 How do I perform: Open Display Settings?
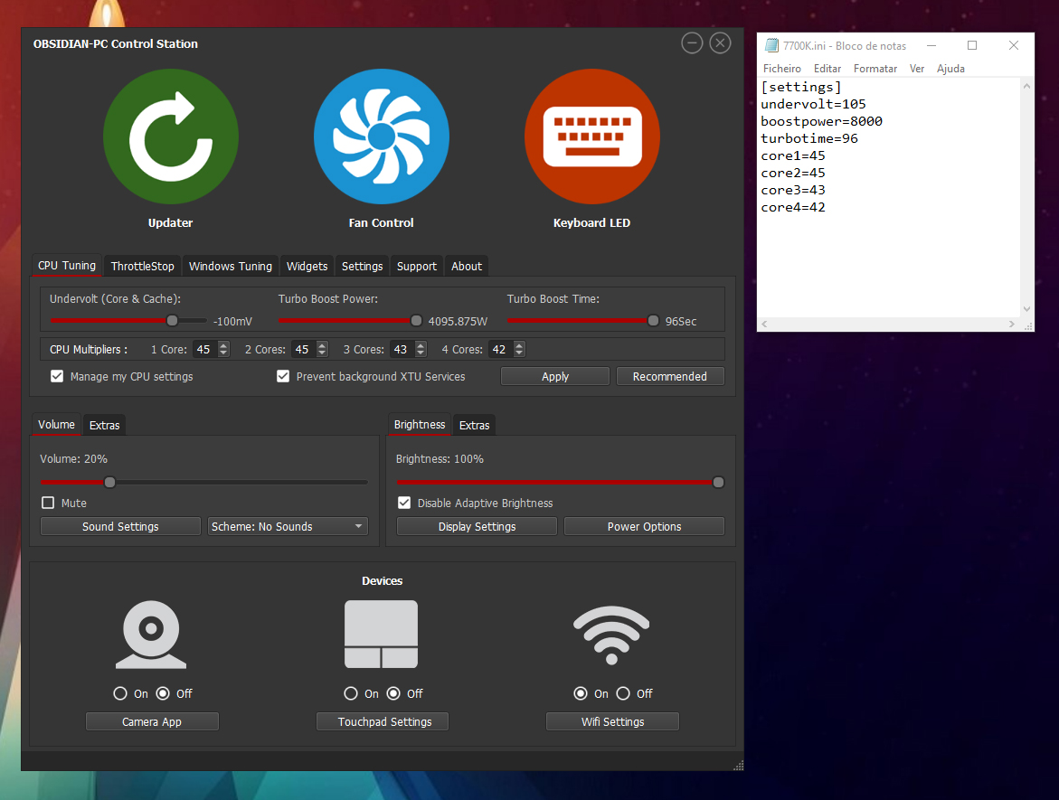click(x=477, y=527)
